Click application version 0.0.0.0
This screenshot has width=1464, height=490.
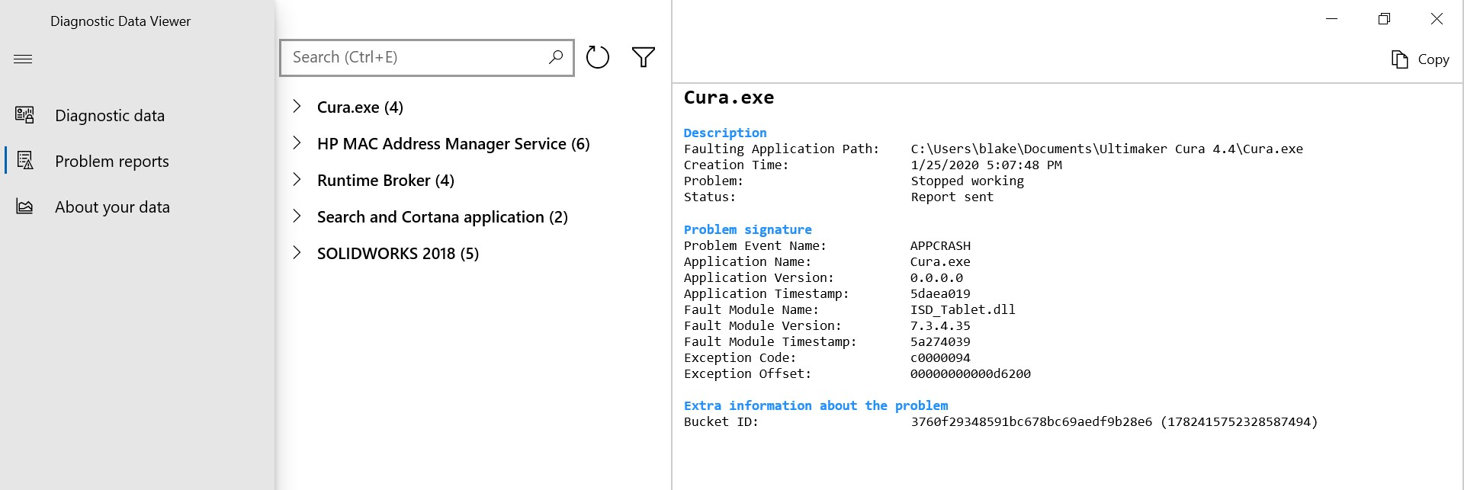click(937, 277)
